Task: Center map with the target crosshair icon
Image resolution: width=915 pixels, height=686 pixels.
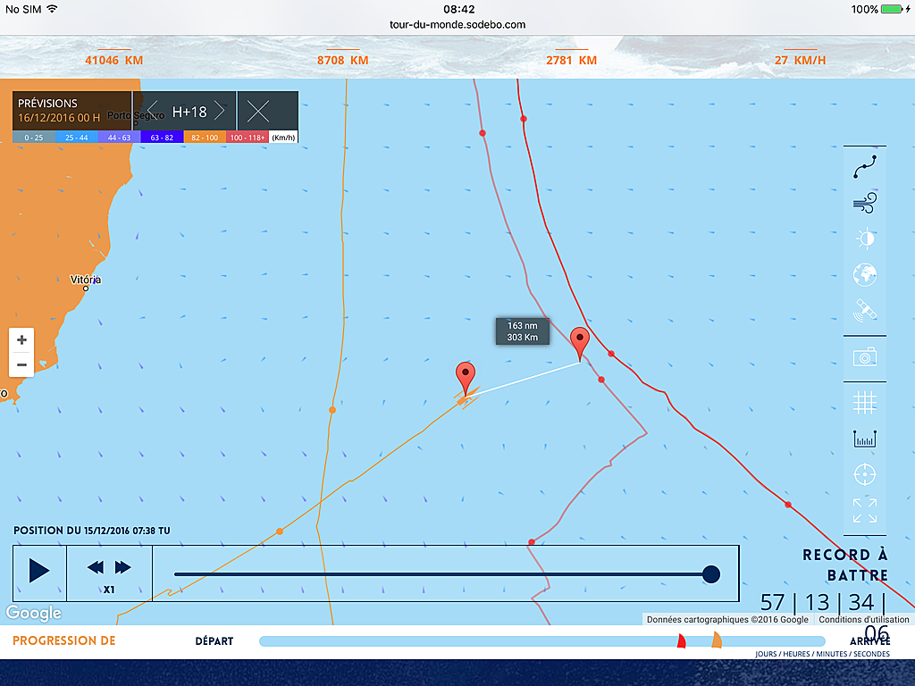Action: point(865,474)
